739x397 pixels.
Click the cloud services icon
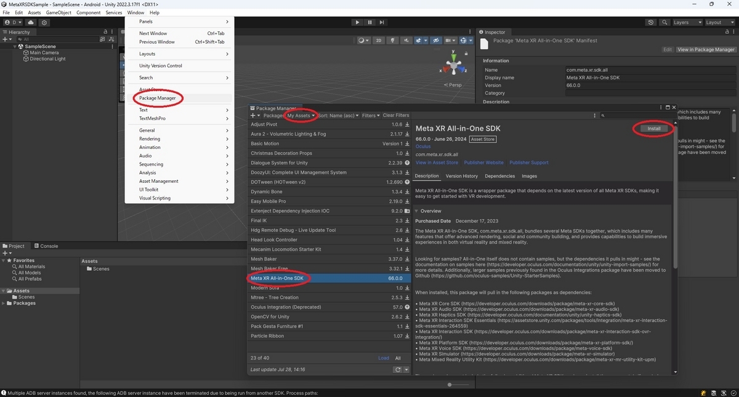click(30, 22)
